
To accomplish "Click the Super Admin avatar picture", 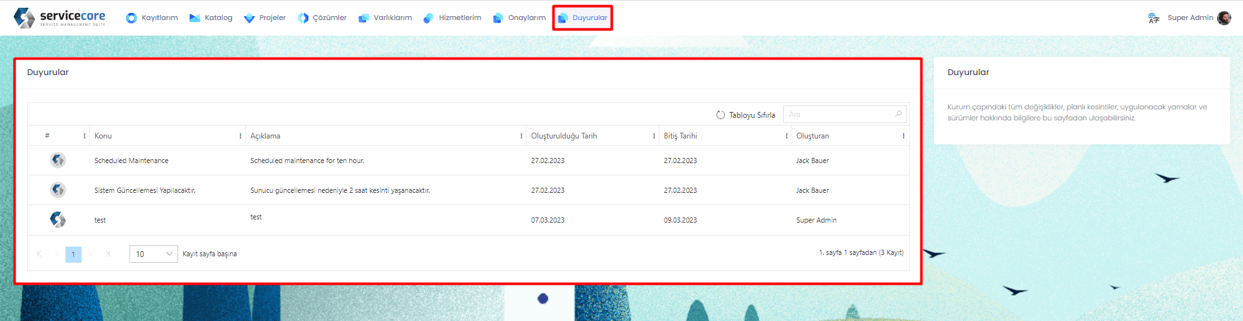I will [x=1224, y=18].
